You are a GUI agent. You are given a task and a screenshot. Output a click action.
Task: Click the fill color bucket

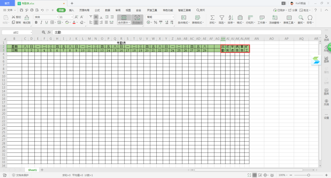point(66,22)
